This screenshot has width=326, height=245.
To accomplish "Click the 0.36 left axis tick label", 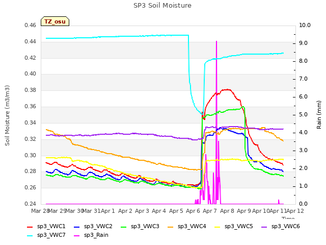I will [x=31, y=107].
